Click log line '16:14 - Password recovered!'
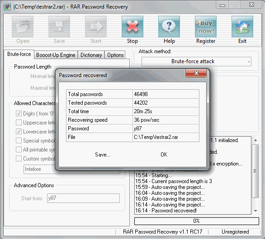 (166, 211)
